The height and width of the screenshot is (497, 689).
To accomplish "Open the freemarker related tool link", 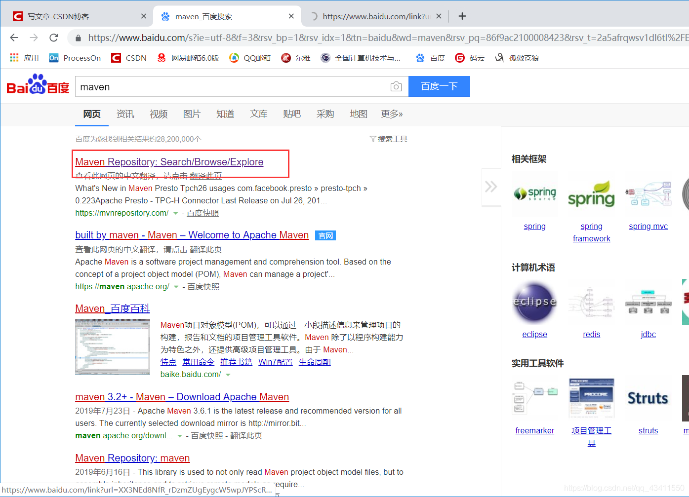I will [534, 431].
